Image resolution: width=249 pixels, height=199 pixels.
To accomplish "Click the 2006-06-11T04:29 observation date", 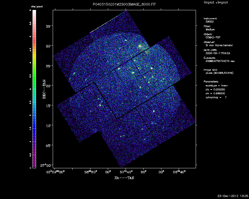I will 218,53.
